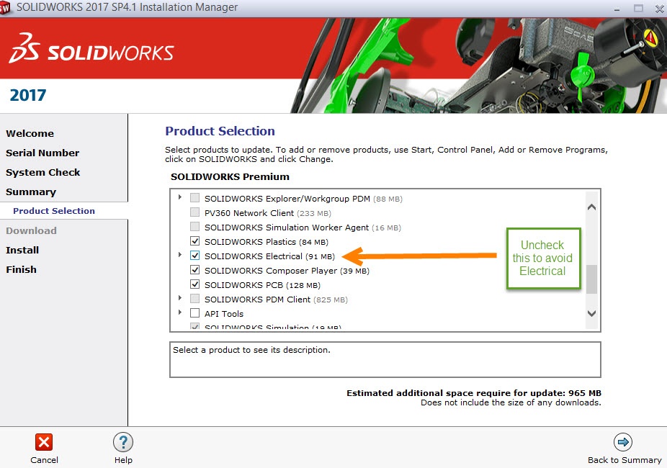Image resolution: width=667 pixels, height=468 pixels.
Task: Expand the SOLIDWORKS PDM Client node
Action: (180, 299)
